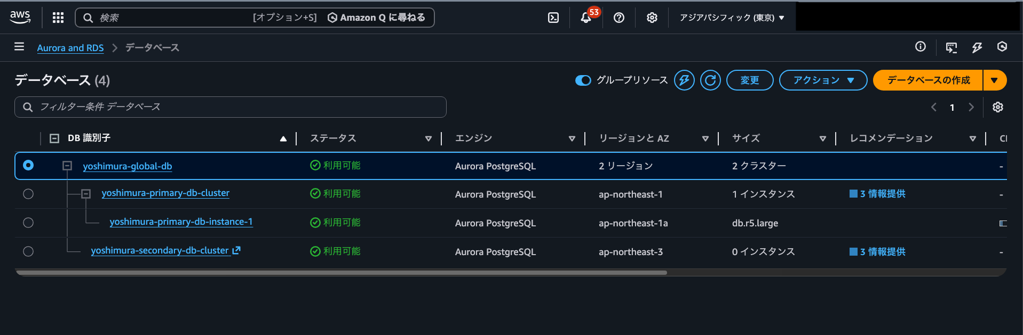Click the top bar settings gear

[x=652, y=18]
